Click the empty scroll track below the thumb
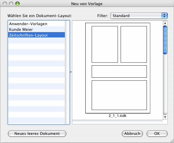The image size is (174, 143). point(165,85)
